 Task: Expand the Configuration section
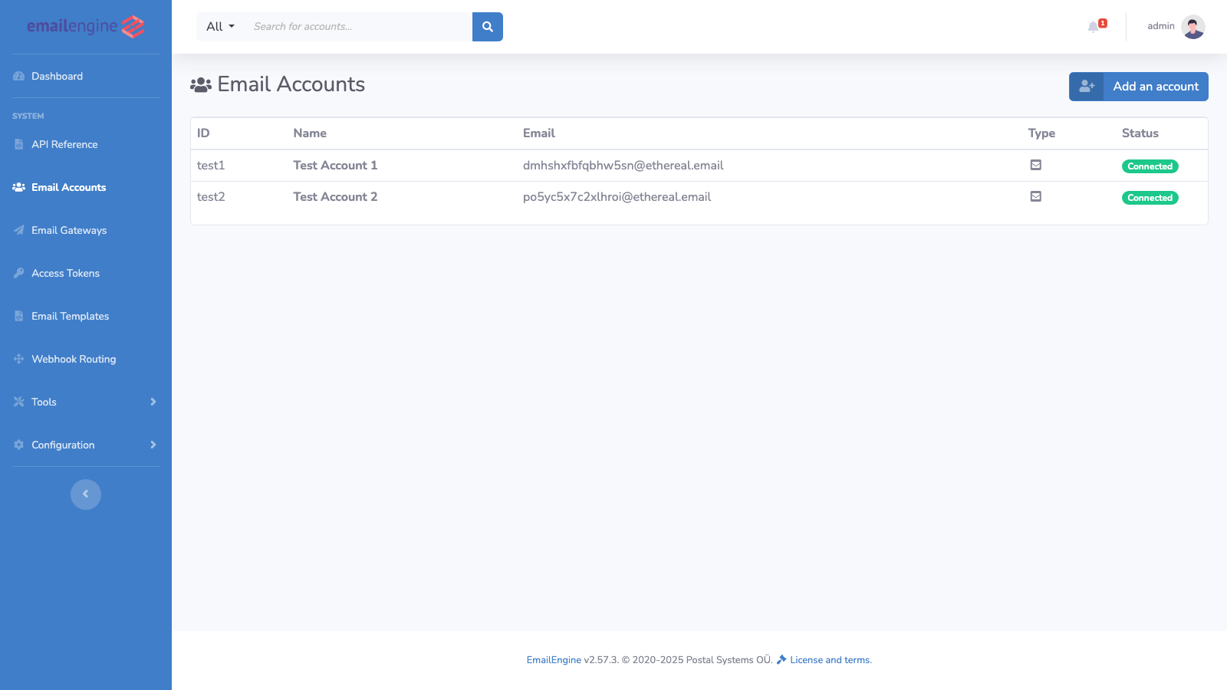click(x=63, y=445)
